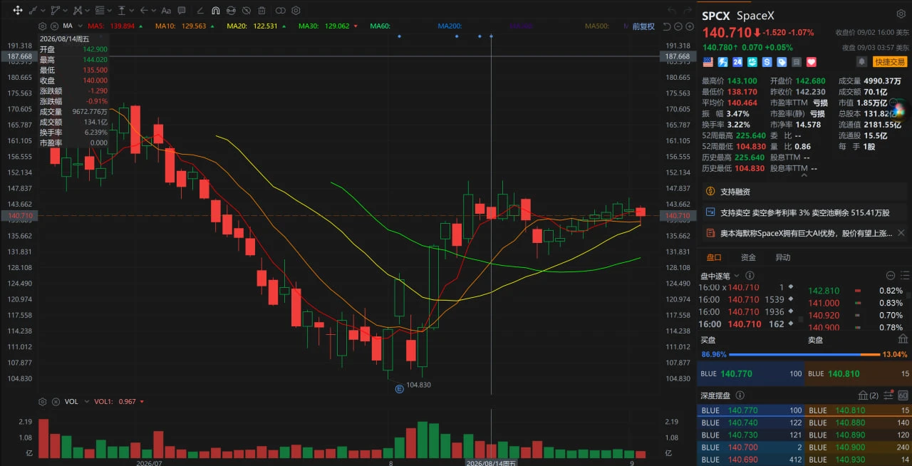Click the earnings E marker on chart
This screenshot has height=466, width=912.
[x=399, y=389]
